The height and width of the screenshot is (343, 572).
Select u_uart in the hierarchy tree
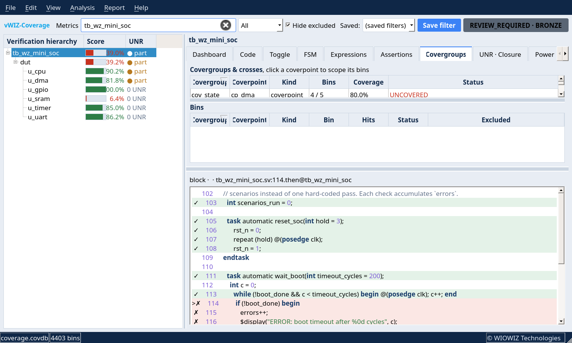pyautogui.click(x=37, y=117)
